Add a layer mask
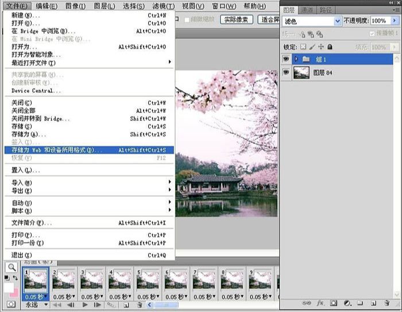Image resolution: width=402 pixels, height=312 pixels. pyautogui.click(x=334, y=303)
